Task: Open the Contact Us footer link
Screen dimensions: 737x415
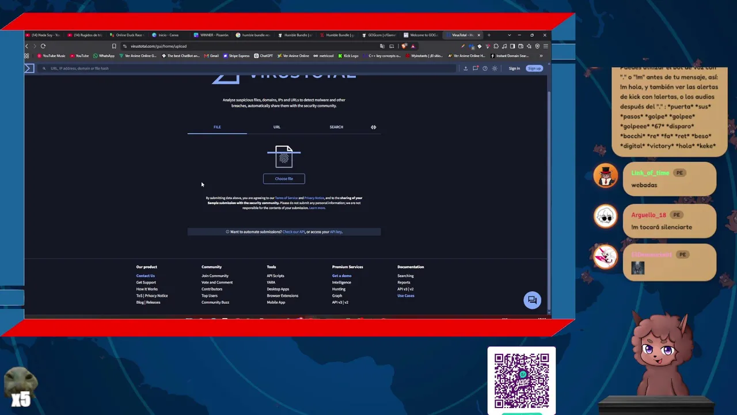Action: pyautogui.click(x=145, y=276)
